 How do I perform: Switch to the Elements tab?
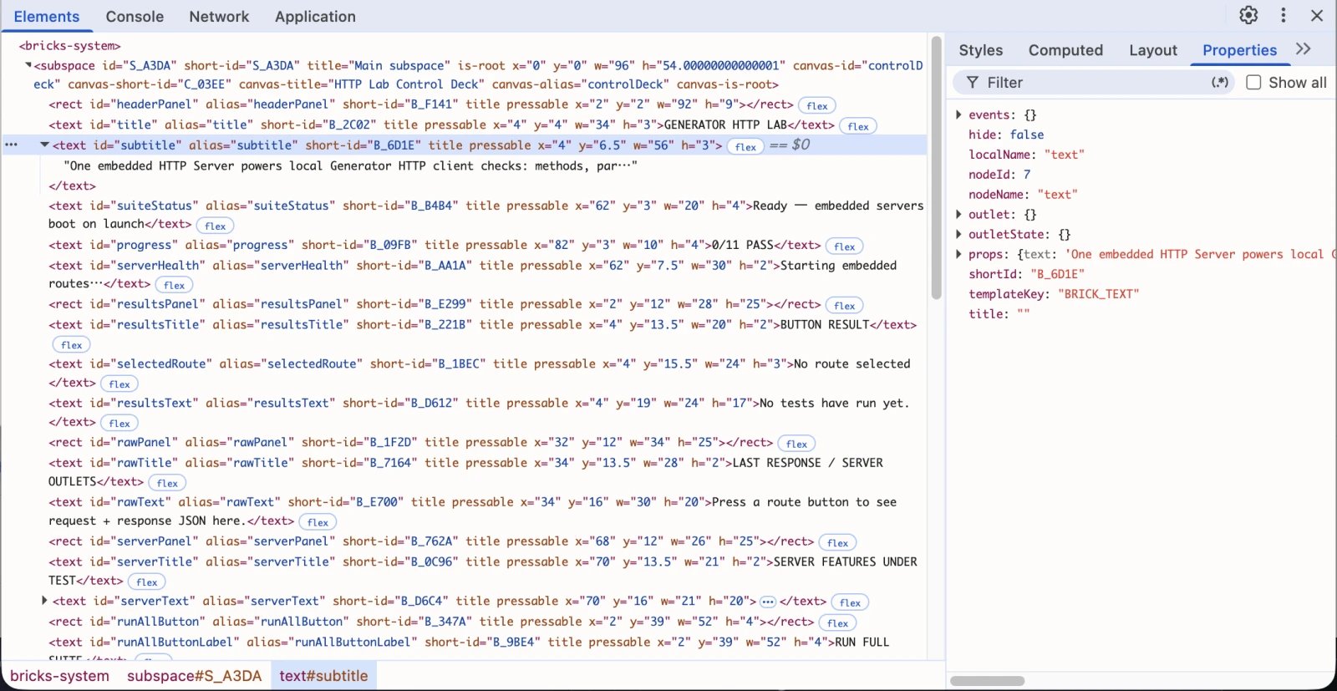pyautogui.click(x=46, y=17)
